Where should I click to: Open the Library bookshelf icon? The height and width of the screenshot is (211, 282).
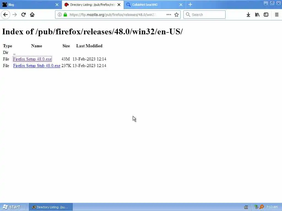[x=257, y=15]
